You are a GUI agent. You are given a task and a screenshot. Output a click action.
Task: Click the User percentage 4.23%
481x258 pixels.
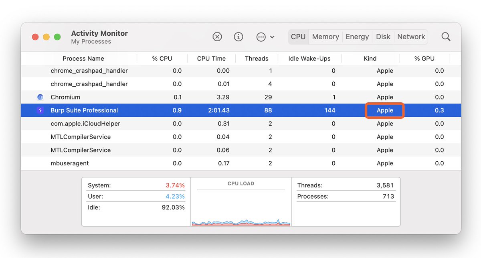point(175,197)
